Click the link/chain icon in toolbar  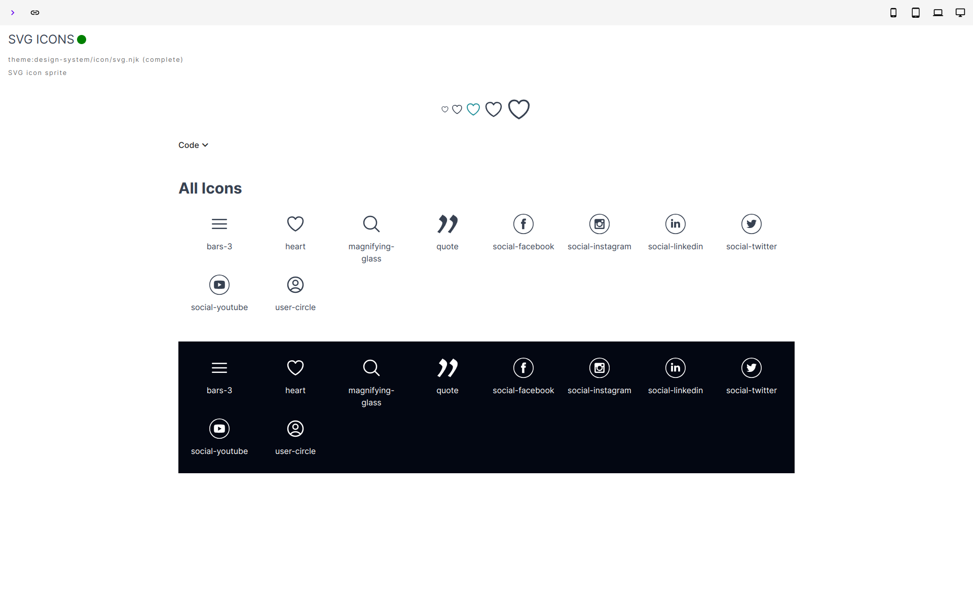point(35,12)
